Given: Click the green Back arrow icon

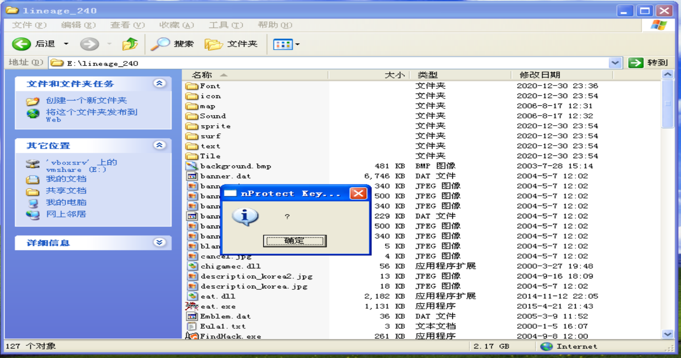Looking at the screenshot, I should pyautogui.click(x=21, y=44).
